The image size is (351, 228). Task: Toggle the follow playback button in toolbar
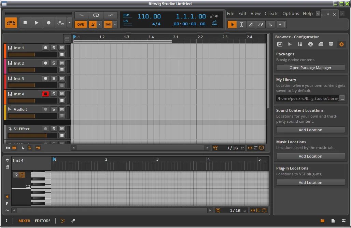coord(282,24)
